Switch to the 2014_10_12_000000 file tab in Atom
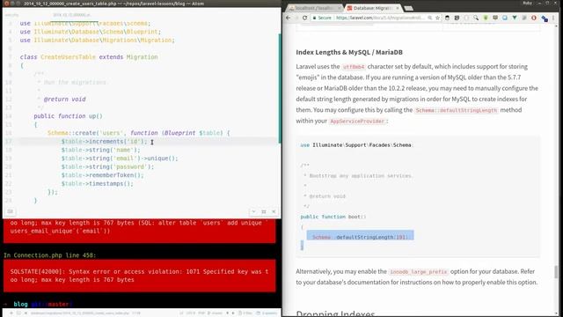 point(71,15)
